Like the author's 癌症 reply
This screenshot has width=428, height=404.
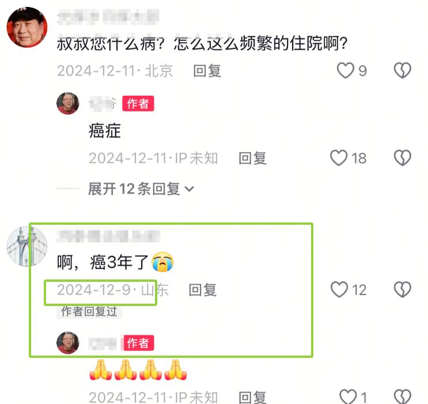coord(339,158)
